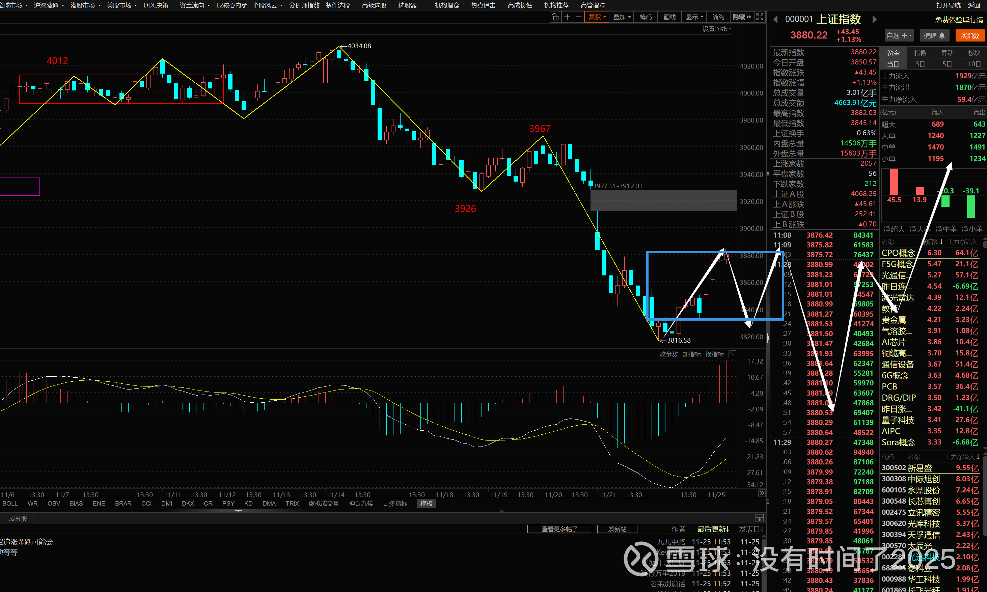The width and height of the screenshot is (987, 592).
Task: Click the chart lock icon
Action: pyautogui.click(x=555, y=17)
